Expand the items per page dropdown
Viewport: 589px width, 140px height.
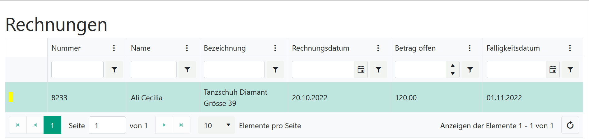[x=217, y=125]
